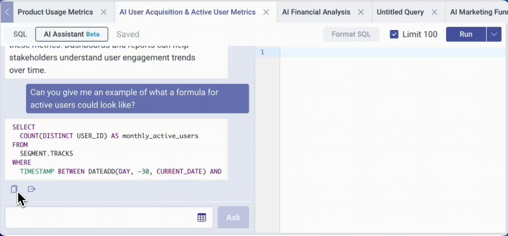This screenshot has height=236, width=508.
Task: Copy the generated SQL snippet to clipboard
Action: [x=14, y=189]
